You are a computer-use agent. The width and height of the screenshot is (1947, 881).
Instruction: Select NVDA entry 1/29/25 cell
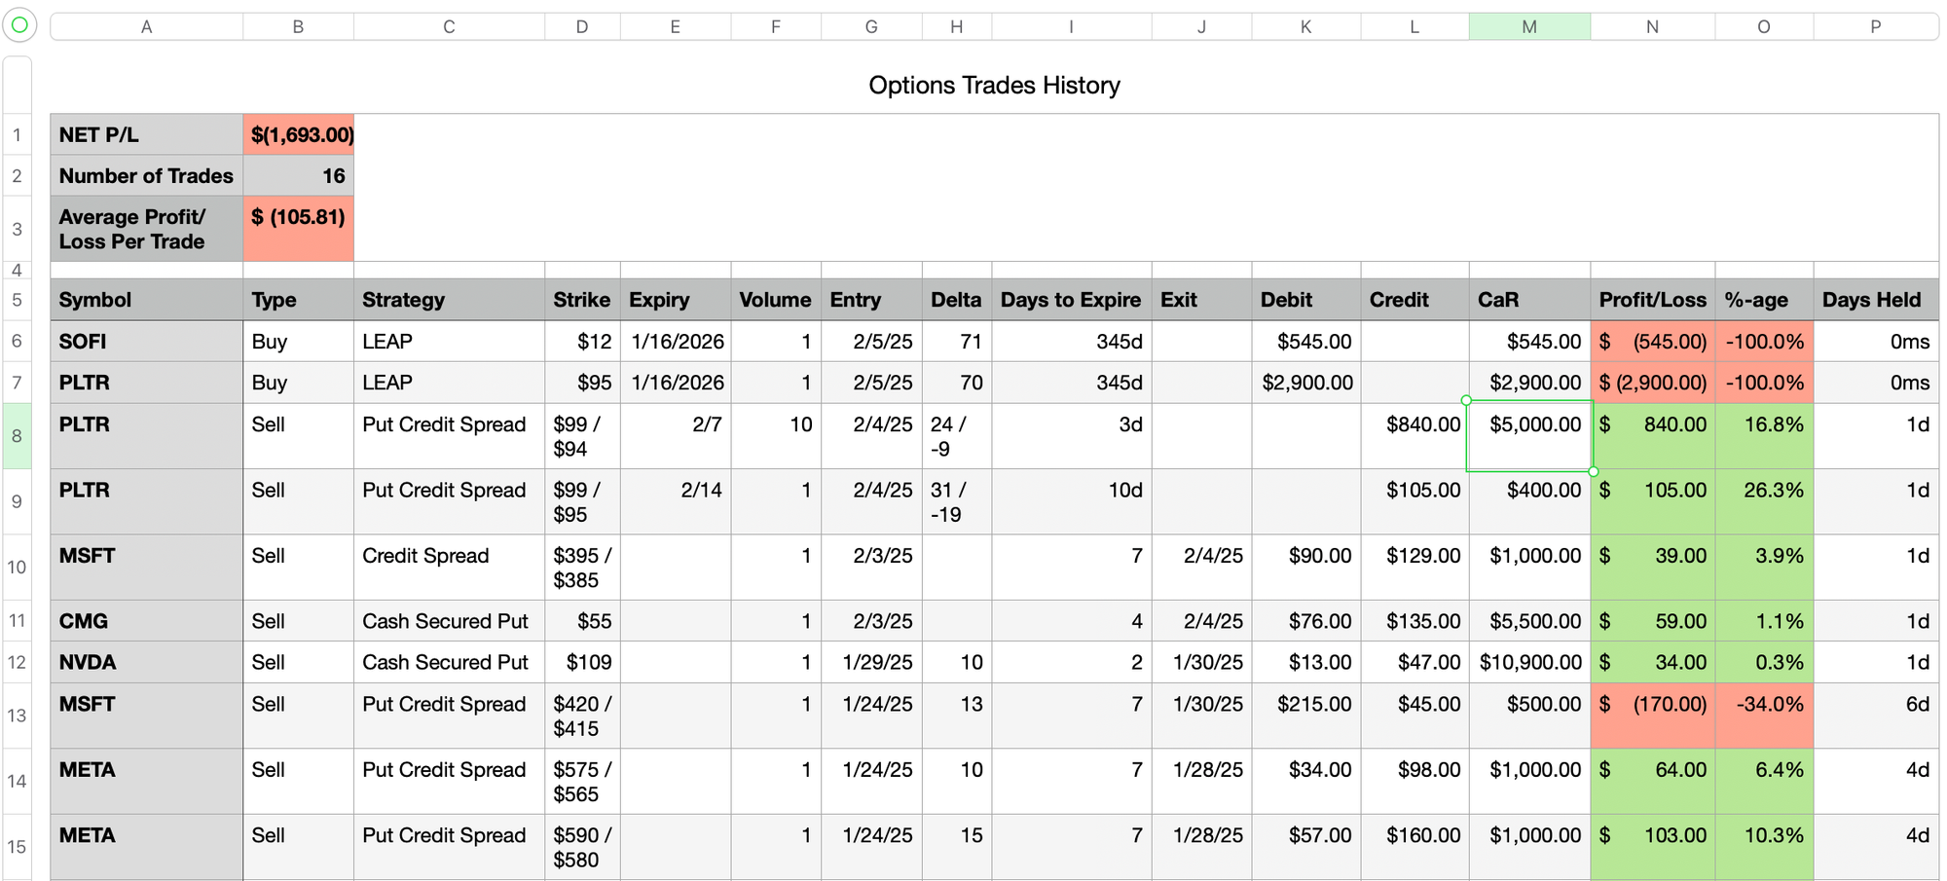click(871, 662)
